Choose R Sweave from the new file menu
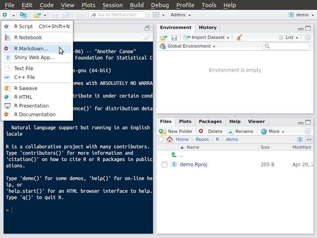Image resolution: width=317 pixels, height=238 pixels. [x=37, y=88]
